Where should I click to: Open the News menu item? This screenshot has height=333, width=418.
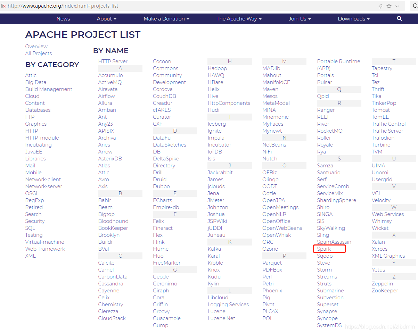coord(63,19)
